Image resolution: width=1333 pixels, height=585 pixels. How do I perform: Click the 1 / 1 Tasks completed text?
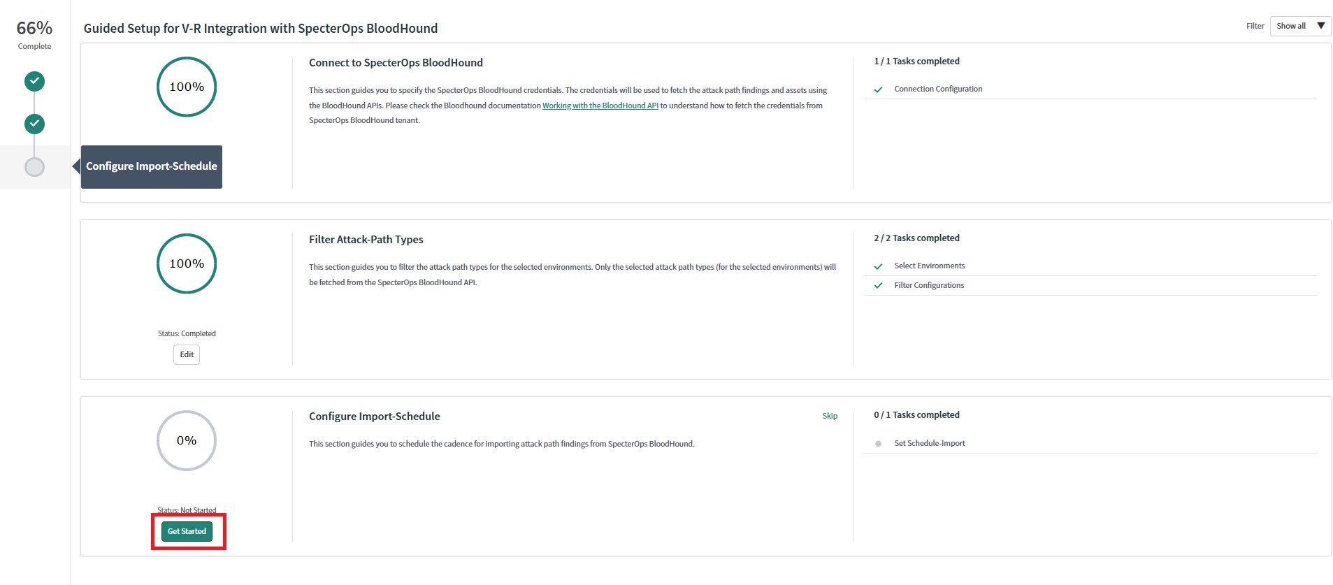(x=916, y=62)
